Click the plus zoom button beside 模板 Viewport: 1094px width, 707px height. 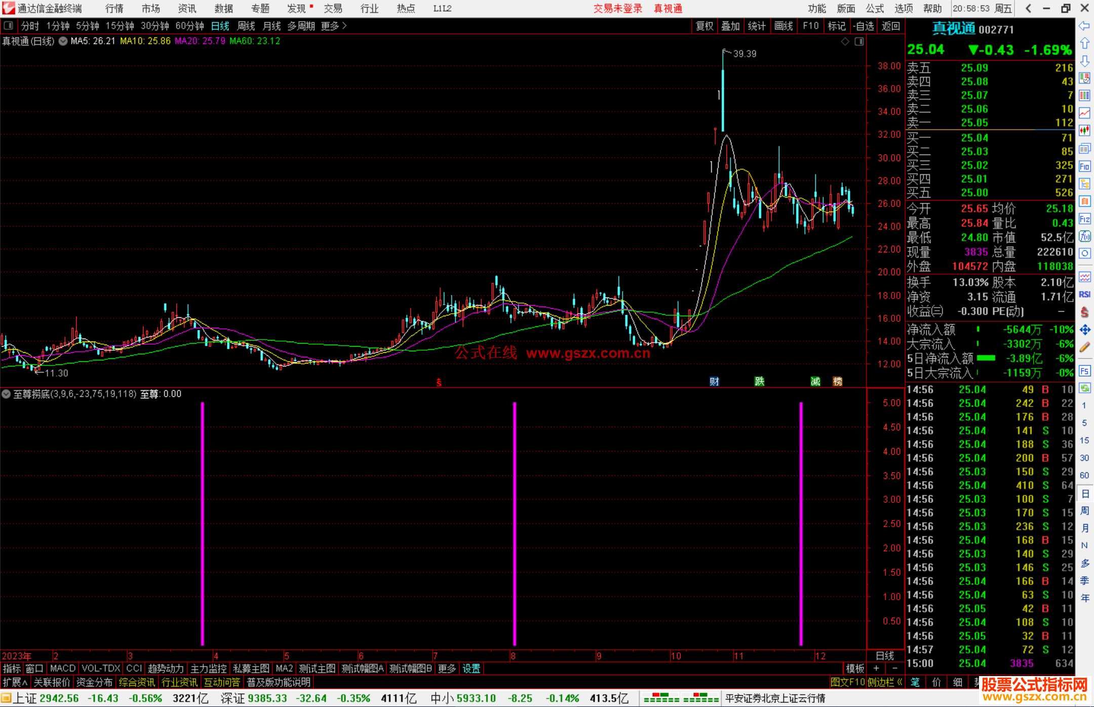pos(876,668)
